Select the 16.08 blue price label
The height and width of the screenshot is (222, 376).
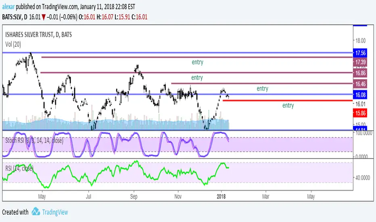click(x=360, y=95)
